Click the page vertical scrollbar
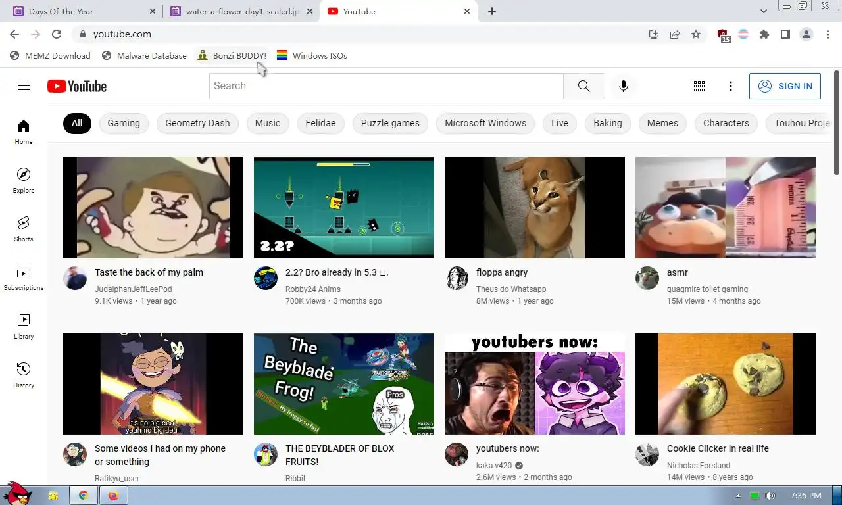Image resolution: width=842 pixels, height=505 pixels. pos(837,123)
